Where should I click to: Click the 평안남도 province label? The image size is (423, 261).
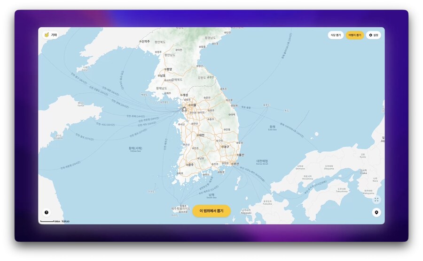tap(170, 55)
